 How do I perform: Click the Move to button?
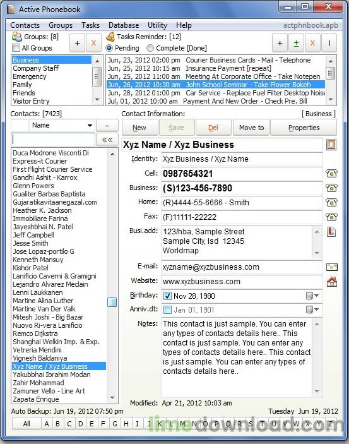pos(251,128)
